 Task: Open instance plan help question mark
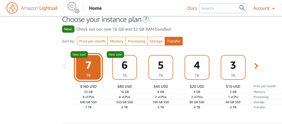tap(146, 19)
